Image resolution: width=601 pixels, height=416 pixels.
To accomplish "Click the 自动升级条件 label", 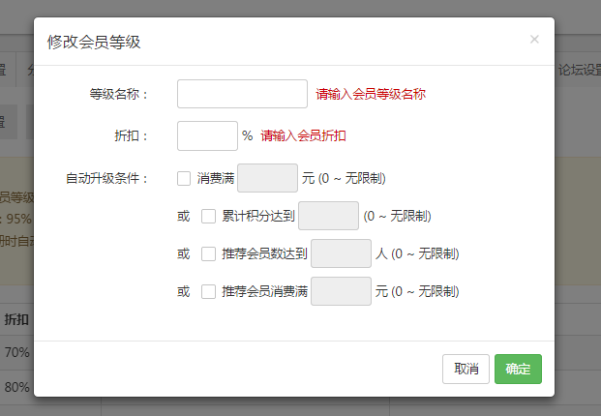I will 106,178.
